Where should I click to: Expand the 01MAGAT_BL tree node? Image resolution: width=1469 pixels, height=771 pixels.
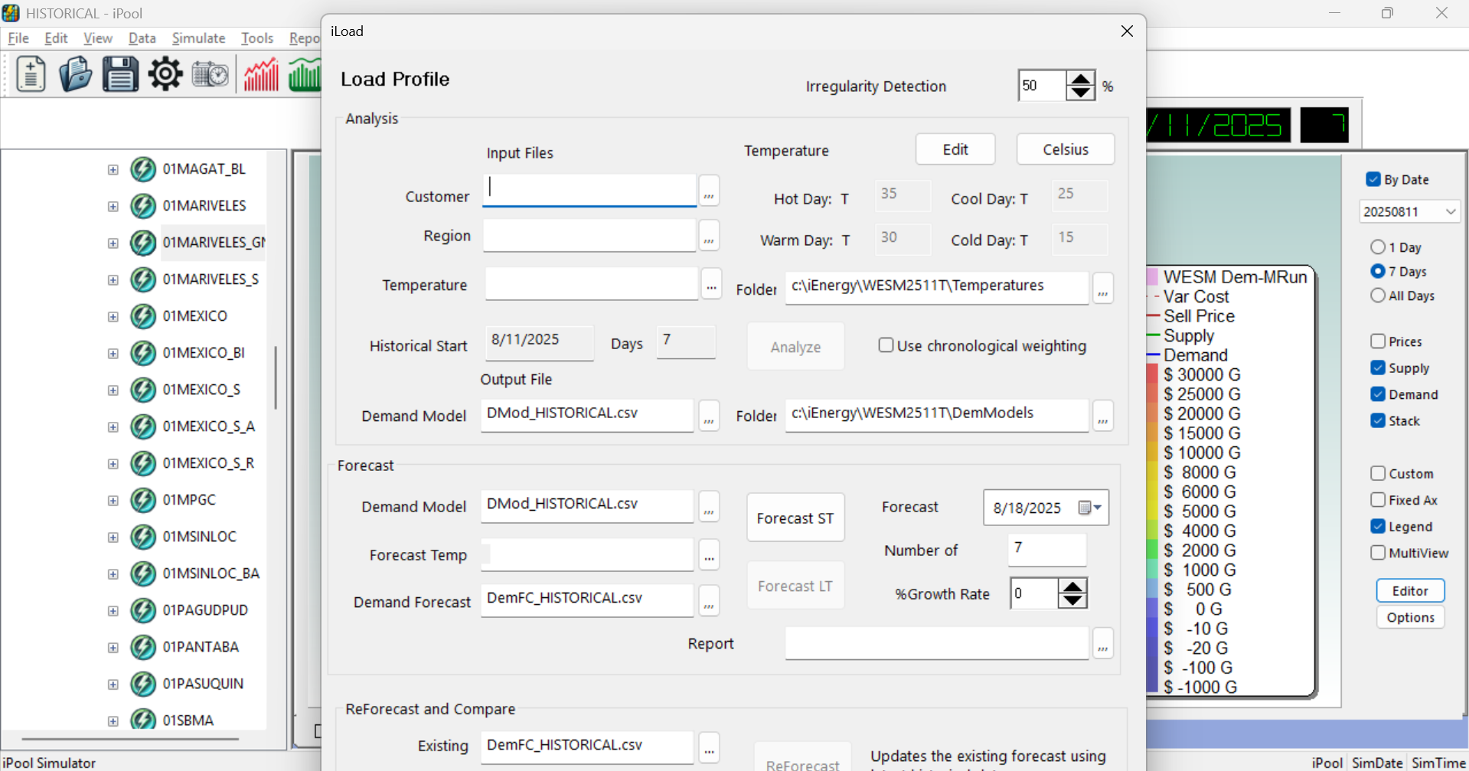(113, 169)
